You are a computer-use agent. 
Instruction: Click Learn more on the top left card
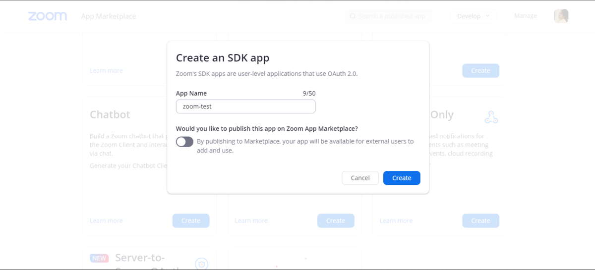(106, 71)
